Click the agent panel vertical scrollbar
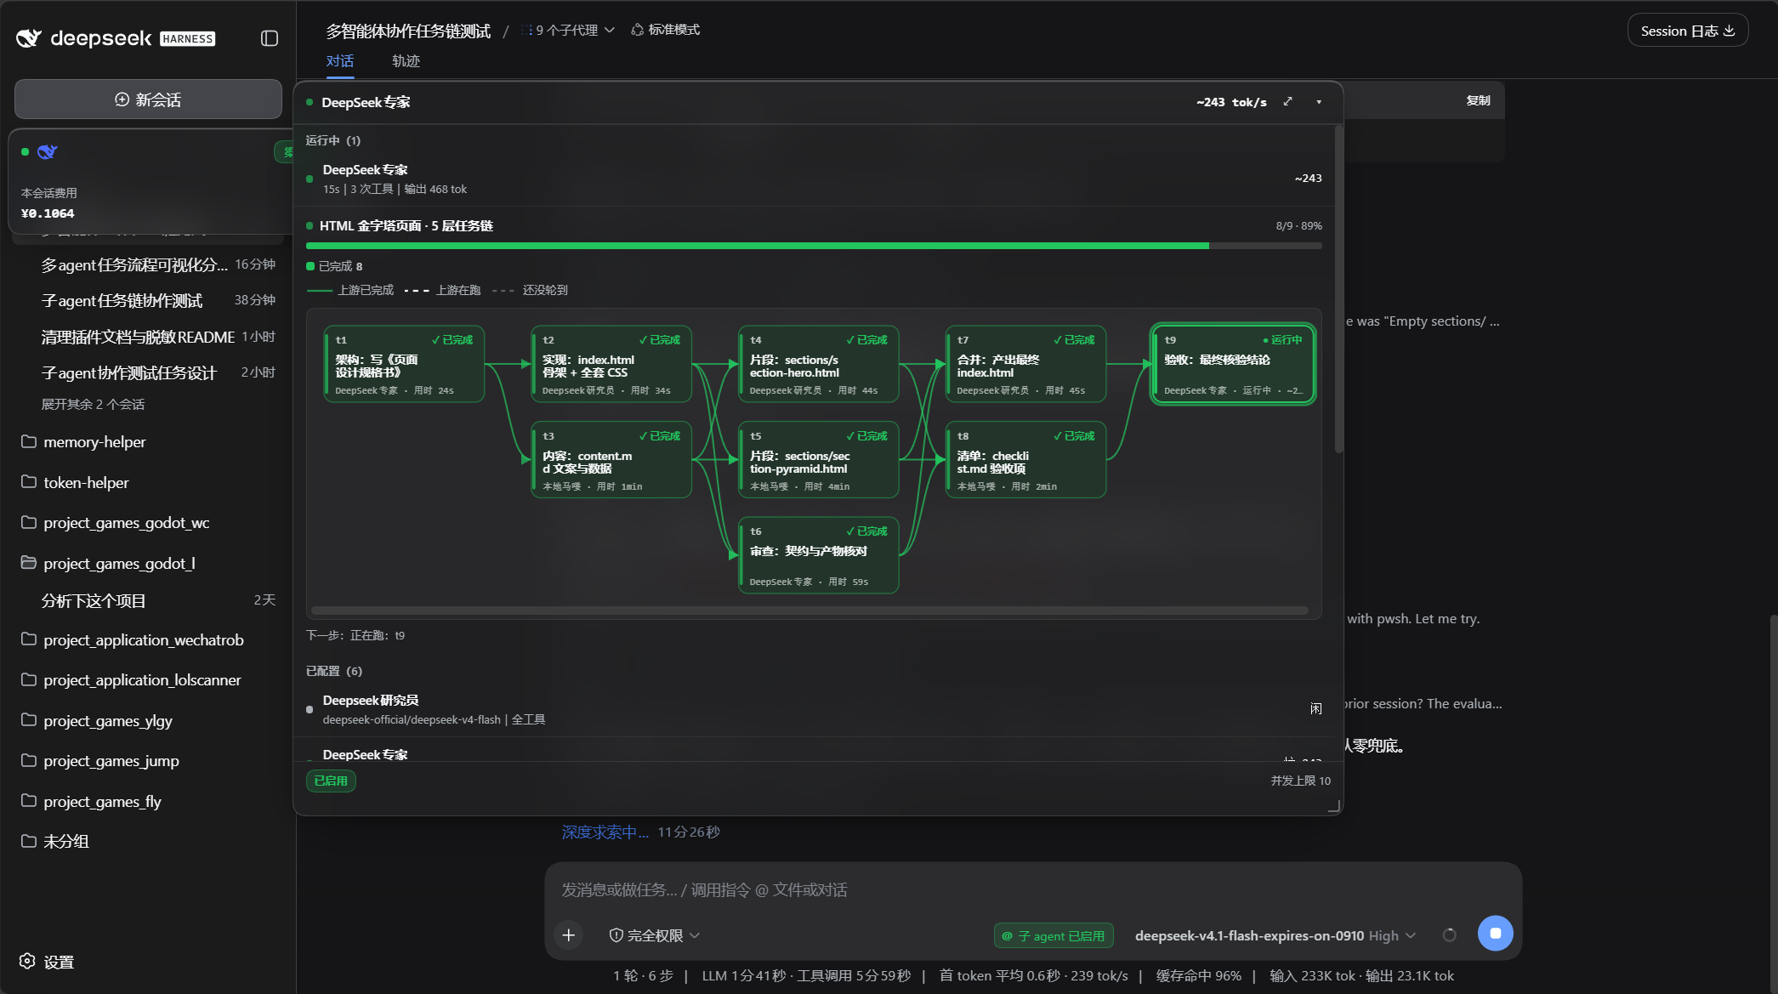Screen dimensions: 1778x994 click(1338, 289)
